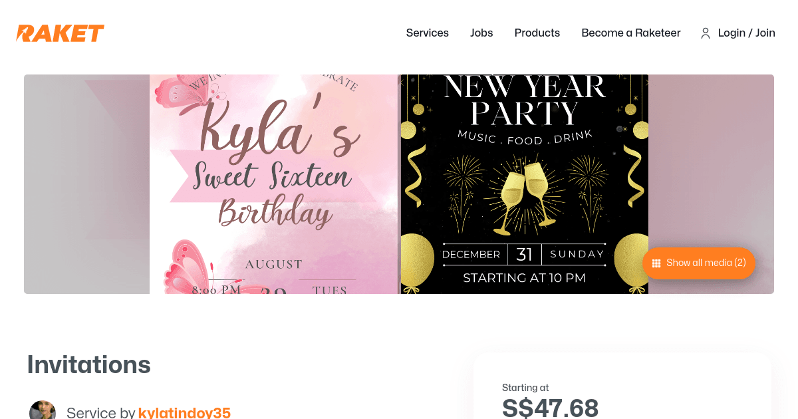Click the person icon beside Login / Join

coord(705,33)
